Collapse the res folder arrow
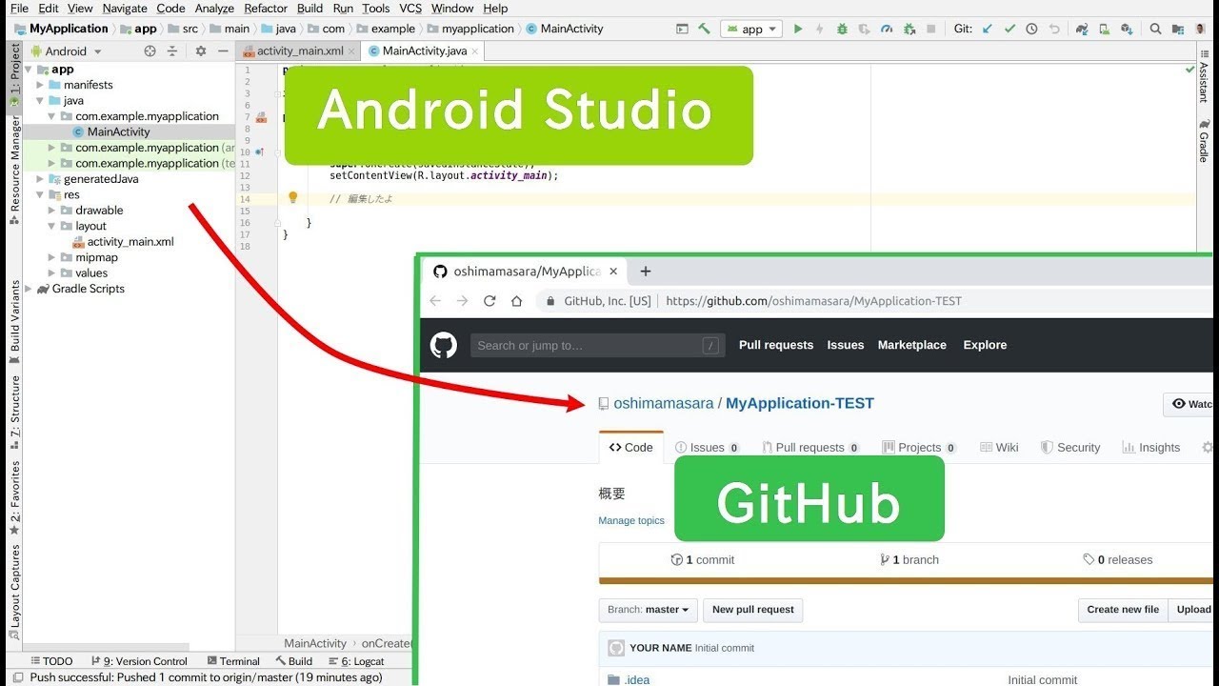The height and width of the screenshot is (686, 1219). click(41, 194)
